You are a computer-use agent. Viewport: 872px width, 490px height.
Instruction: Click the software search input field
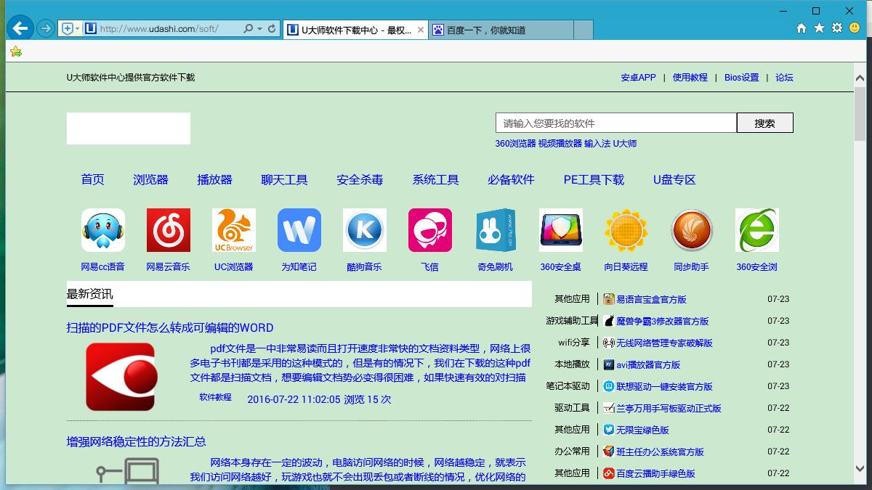point(615,123)
